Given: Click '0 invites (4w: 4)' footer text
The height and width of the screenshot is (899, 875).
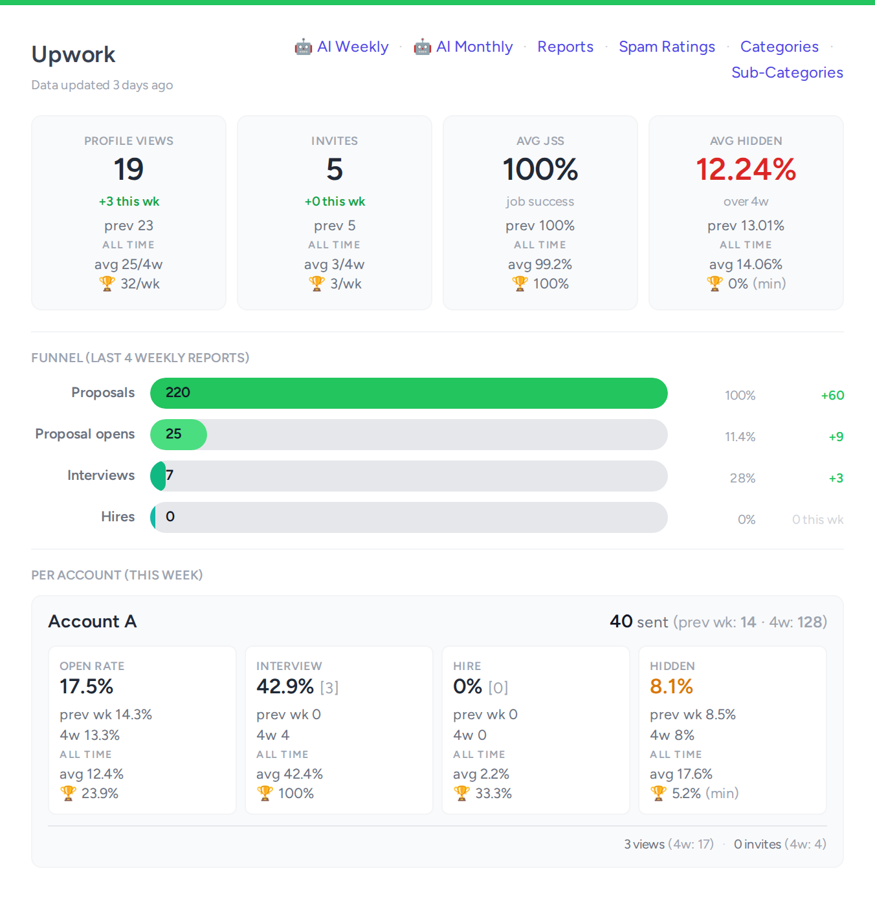Looking at the screenshot, I should tap(781, 844).
